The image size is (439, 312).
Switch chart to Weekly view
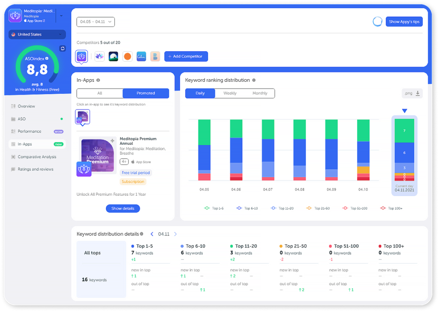230,93
